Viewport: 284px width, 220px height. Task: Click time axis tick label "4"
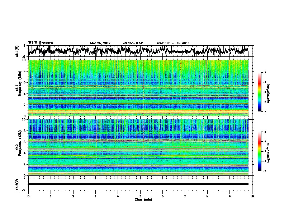[118, 196]
